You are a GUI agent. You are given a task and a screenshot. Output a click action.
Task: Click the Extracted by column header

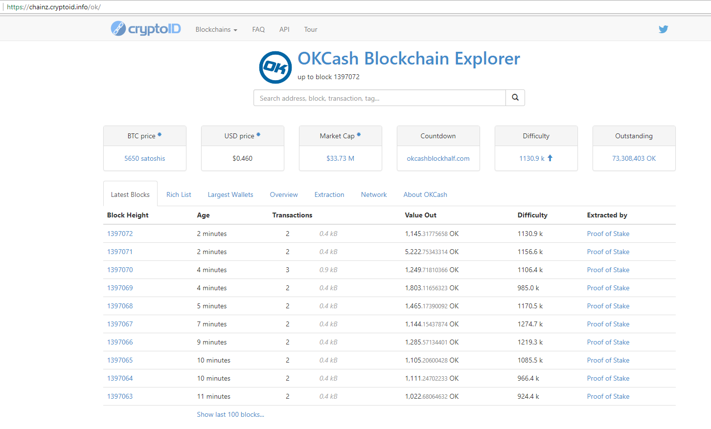coord(607,215)
